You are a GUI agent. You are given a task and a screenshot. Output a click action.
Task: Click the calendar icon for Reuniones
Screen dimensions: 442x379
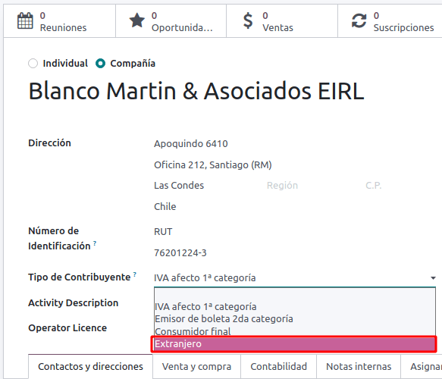(25, 21)
